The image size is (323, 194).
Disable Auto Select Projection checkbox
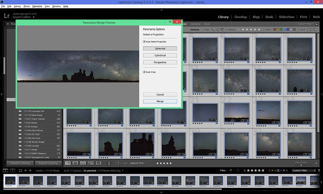pyautogui.click(x=144, y=41)
